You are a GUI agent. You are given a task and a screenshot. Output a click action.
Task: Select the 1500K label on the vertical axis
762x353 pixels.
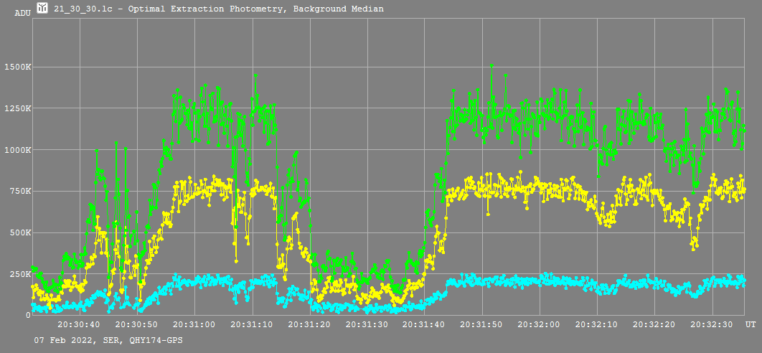point(16,67)
